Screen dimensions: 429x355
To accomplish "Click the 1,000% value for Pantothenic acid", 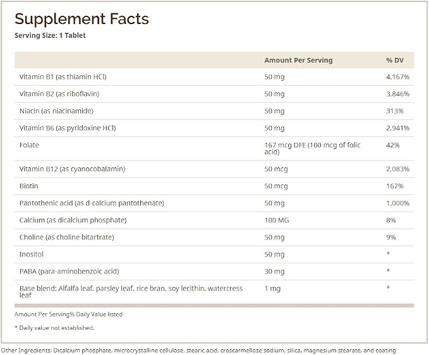I will pos(397,203).
